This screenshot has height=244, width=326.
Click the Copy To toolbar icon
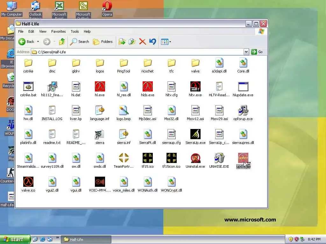(x=132, y=42)
